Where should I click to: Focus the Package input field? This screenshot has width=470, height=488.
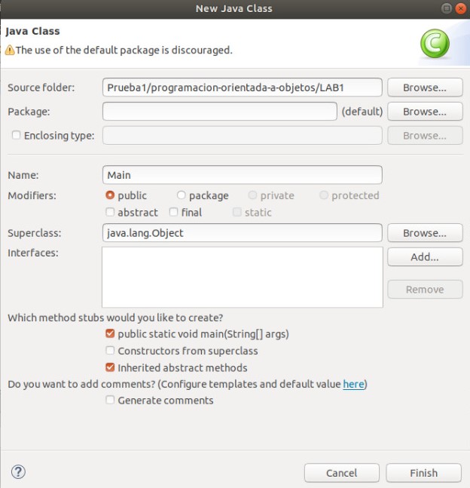219,112
